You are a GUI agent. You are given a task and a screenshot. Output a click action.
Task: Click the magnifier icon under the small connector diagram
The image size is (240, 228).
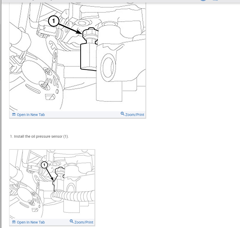tap(72, 221)
